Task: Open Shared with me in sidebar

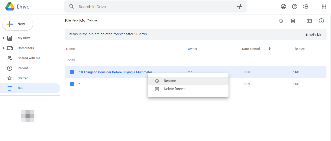Action: (x=29, y=58)
